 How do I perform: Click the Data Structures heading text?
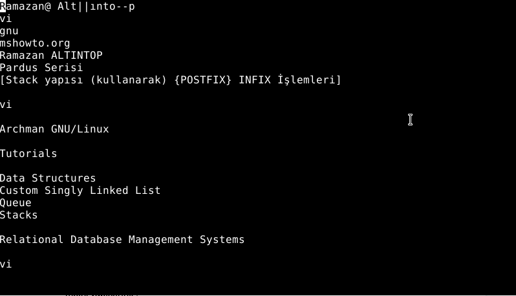click(x=48, y=178)
